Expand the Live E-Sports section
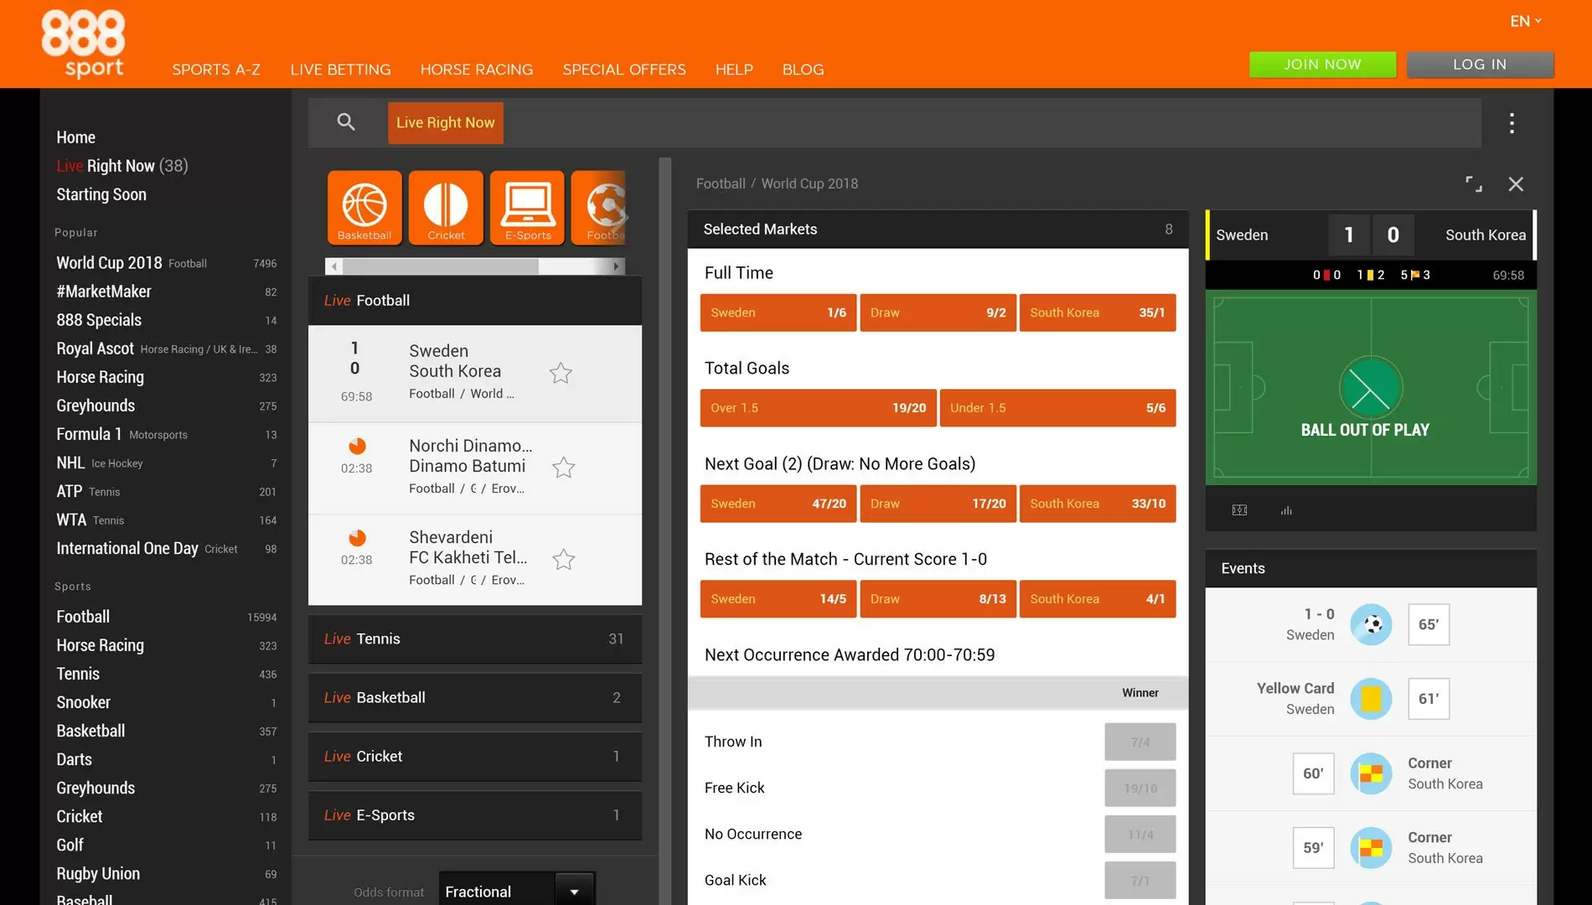Image resolution: width=1592 pixels, height=905 pixels. click(x=475, y=815)
